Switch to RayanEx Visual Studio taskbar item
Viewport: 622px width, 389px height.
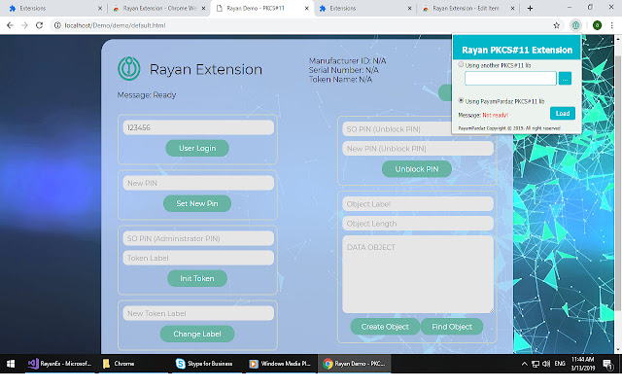pos(60,364)
